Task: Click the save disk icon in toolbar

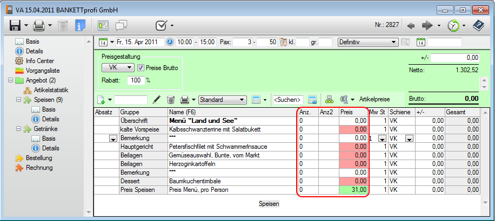Action: click(15, 25)
